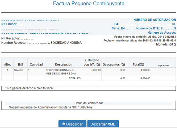Click the Superintendencia de Administración Tributaria NIT text
The height and width of the screenshot is (128, 177).
coord(51,107)
